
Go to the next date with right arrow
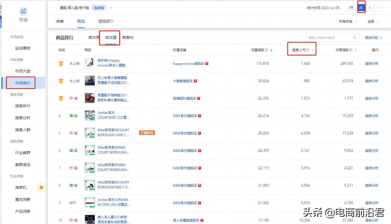379,8
